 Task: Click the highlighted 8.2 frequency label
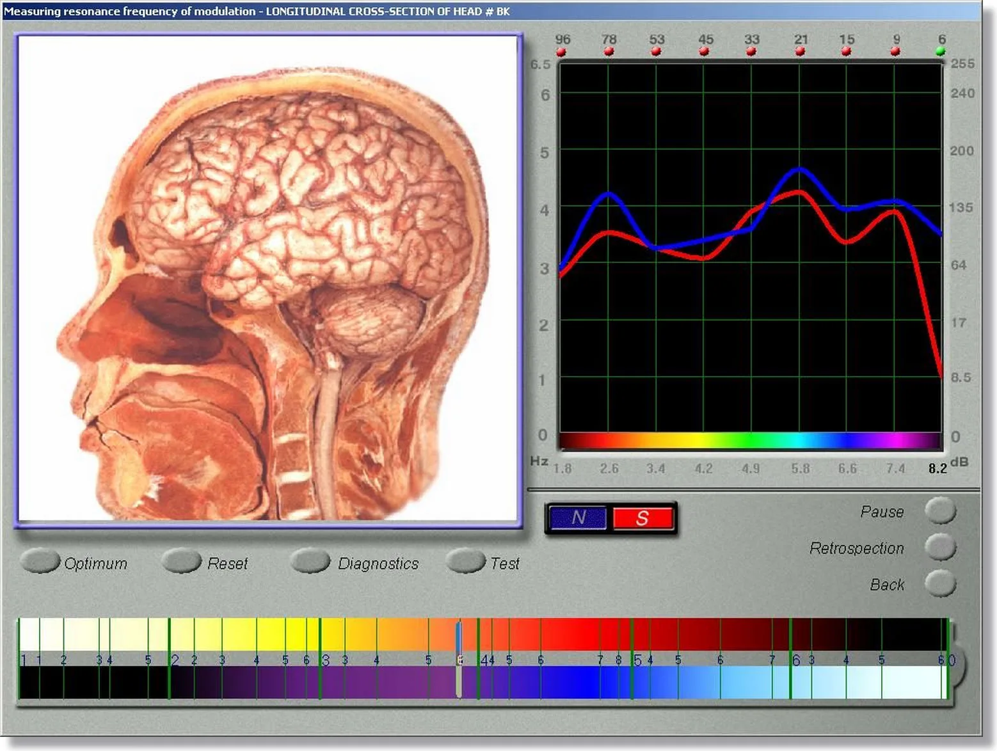point(937,468)
